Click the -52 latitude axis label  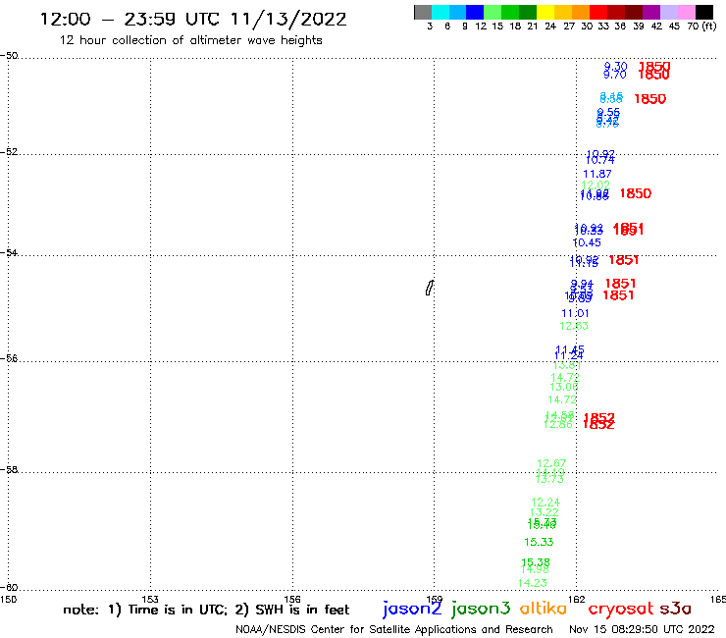pos(9,152)
